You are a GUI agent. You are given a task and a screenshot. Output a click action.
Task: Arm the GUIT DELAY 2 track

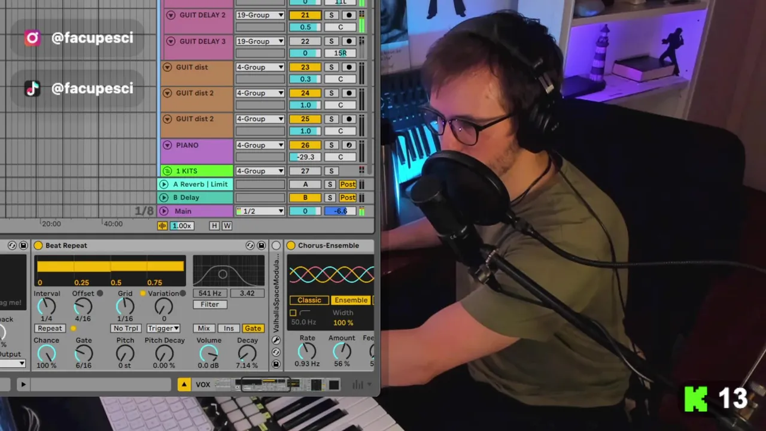click(349, 15)
